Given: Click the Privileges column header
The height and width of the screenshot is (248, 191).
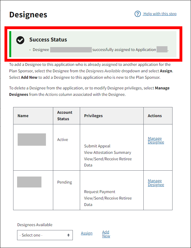Looking at the screenshot, I should (x=93, y=116).
